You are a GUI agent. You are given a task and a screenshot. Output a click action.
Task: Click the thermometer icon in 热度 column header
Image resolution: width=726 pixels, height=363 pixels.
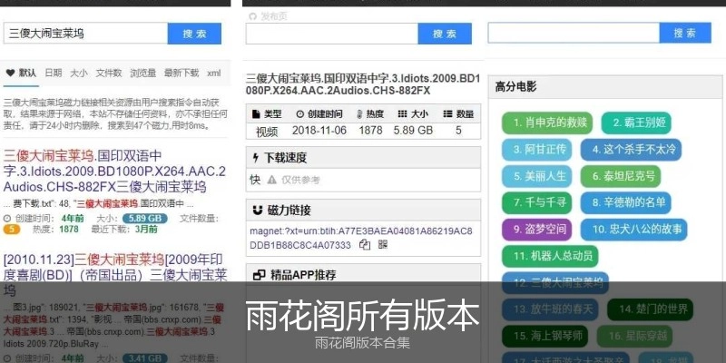click(x=359, y=114)
